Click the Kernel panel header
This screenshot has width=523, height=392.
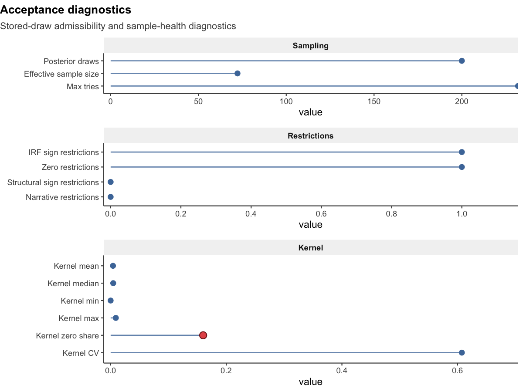tap(310, 248)
